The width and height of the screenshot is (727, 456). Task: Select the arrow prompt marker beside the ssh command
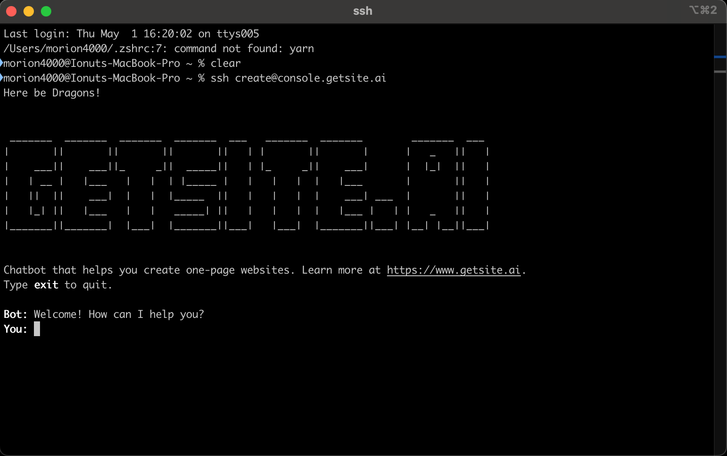pyautogui.click(x=2, y=78)
